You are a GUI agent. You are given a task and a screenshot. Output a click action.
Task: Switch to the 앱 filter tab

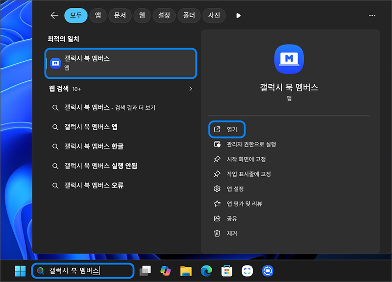point(98,16)
